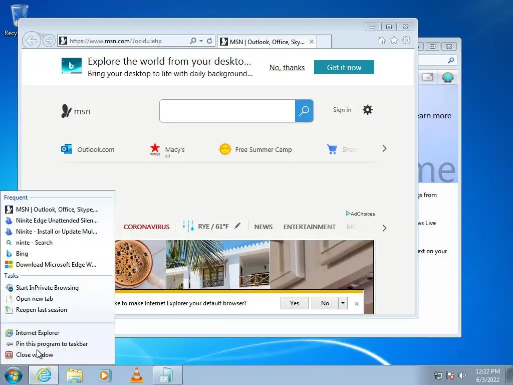Viewport: 513px width, 385px height.
Task: Launch Windows Media Player from taskbar
Action: (105, 375)
